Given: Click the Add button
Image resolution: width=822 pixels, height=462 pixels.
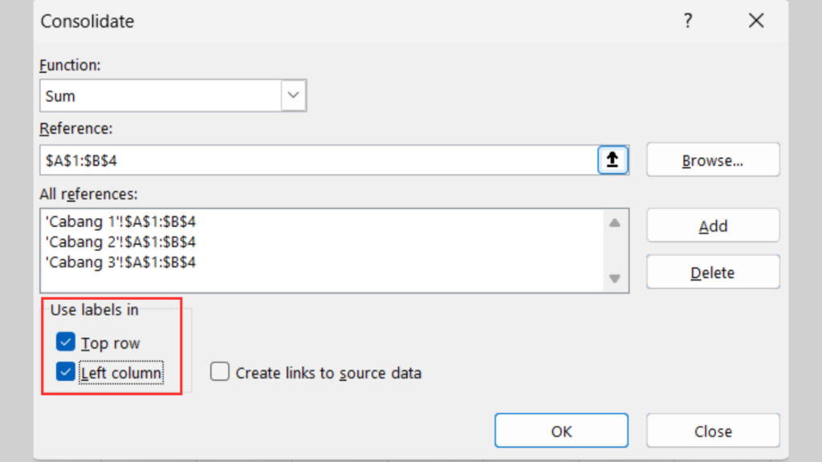Looking at the screenshot, I should pos(712,226).
